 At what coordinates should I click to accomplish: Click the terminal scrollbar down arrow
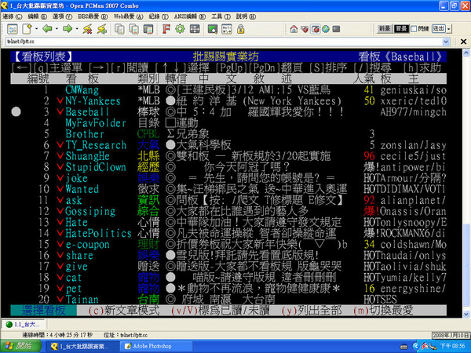click(x=466, y=315)
